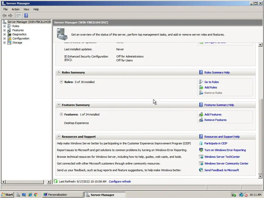Select Server Manager root tree item

pos(29,22)
